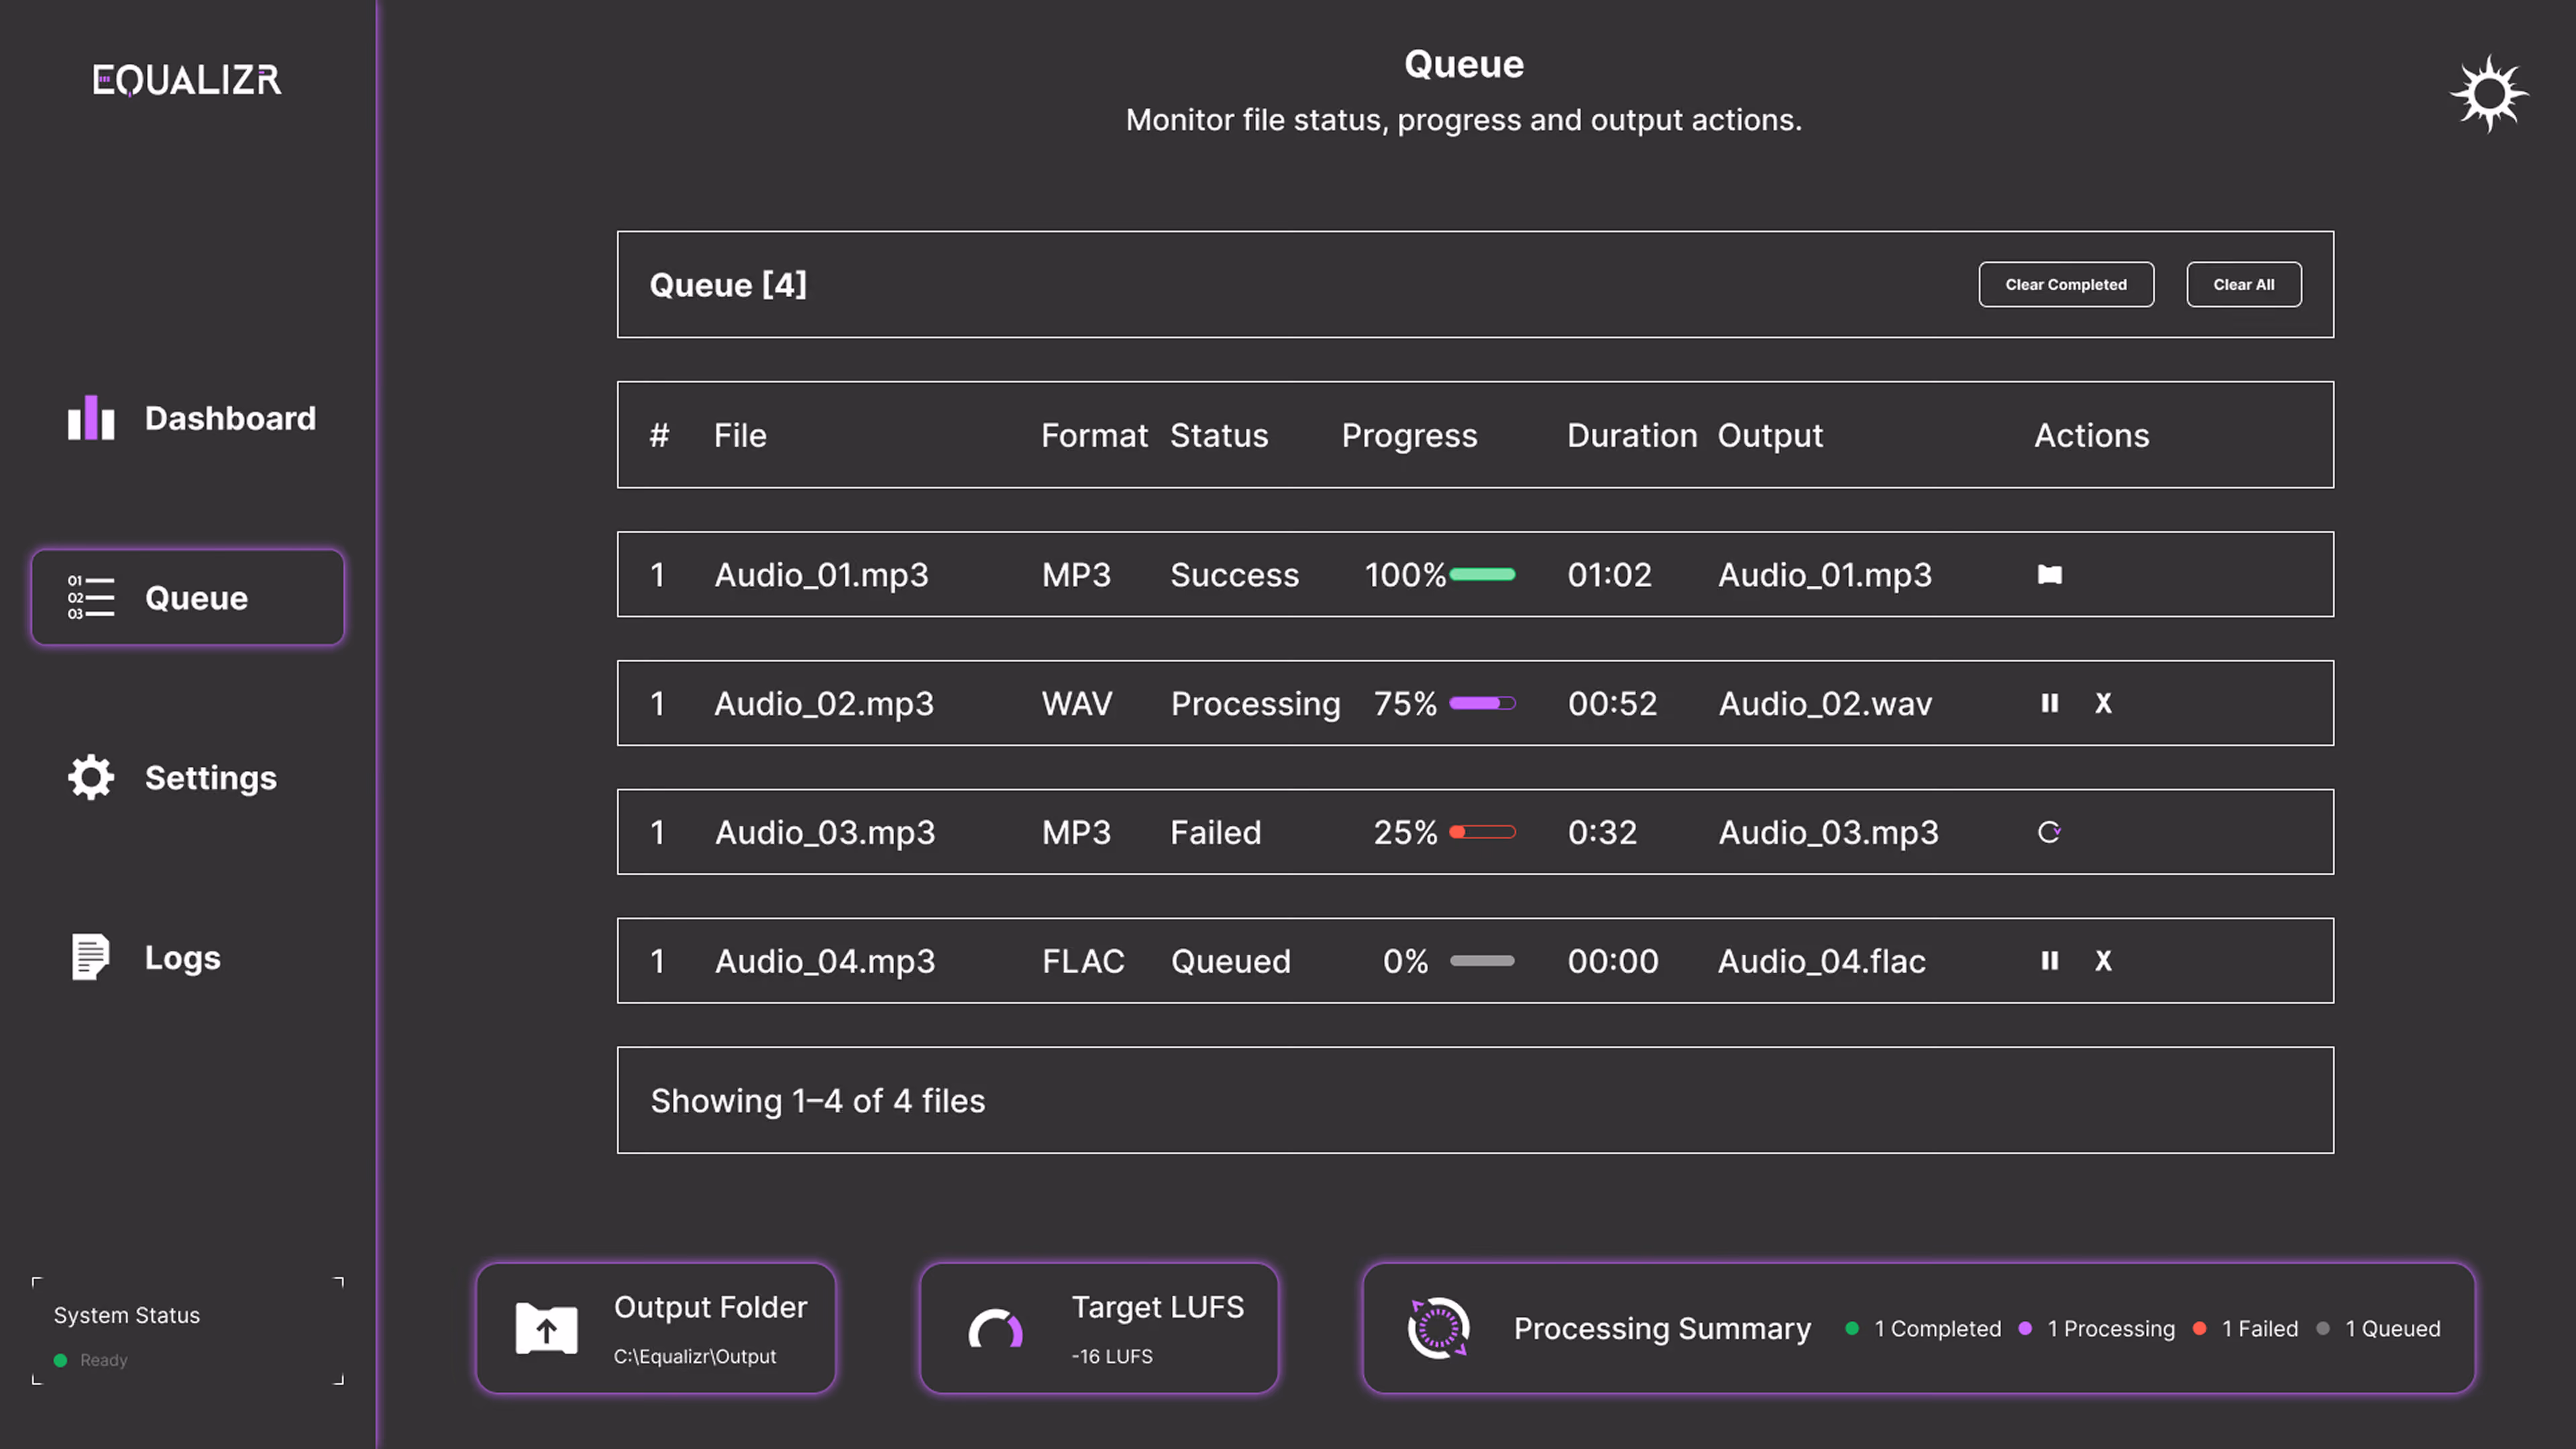The height and width of the screenshot is (1449, 2576).
Task: Click the Logs document icon
Action: point(91,957)
